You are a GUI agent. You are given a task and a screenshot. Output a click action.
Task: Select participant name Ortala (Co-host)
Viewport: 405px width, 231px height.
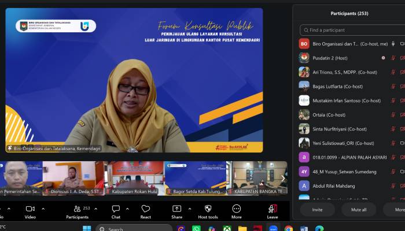(x=329, y=115)
